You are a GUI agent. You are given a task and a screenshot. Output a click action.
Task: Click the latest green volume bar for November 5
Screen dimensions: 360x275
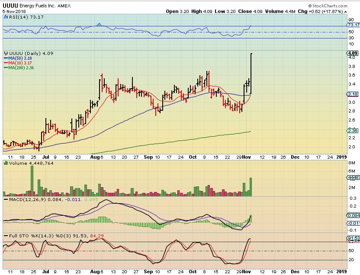[251, 187]
